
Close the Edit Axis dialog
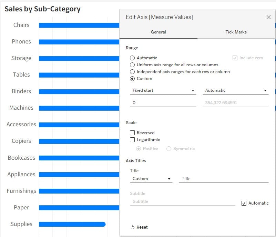click(x=268, y=17)
